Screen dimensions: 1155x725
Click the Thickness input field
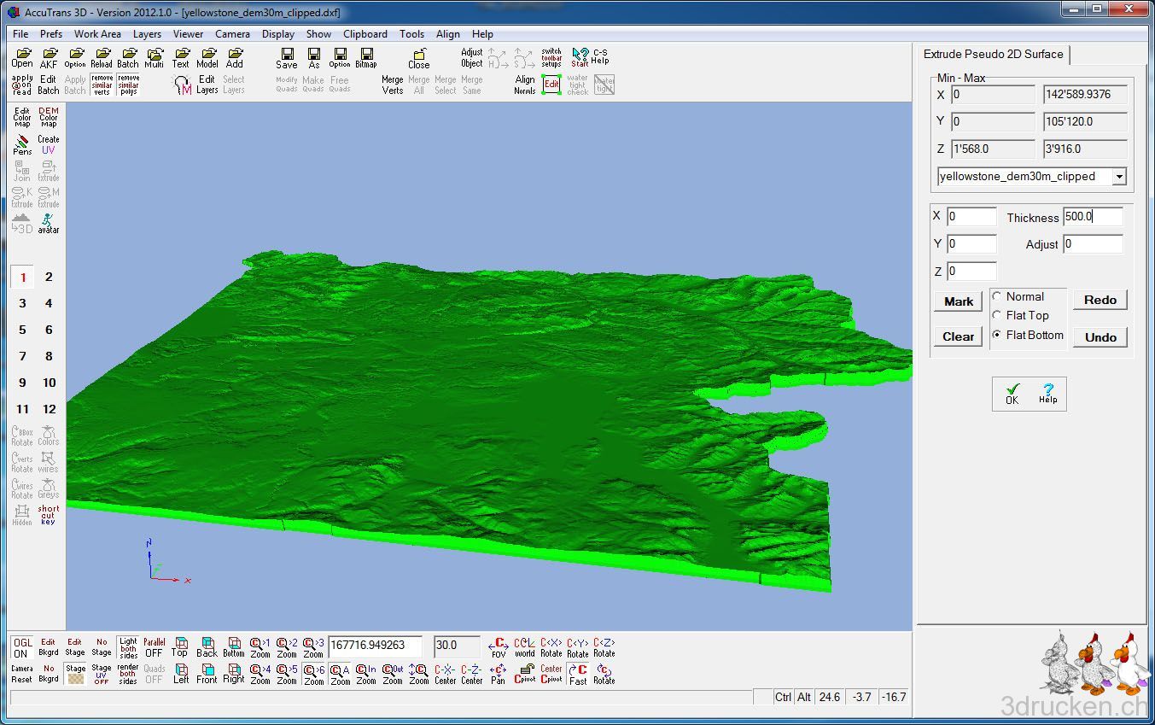1092,217
